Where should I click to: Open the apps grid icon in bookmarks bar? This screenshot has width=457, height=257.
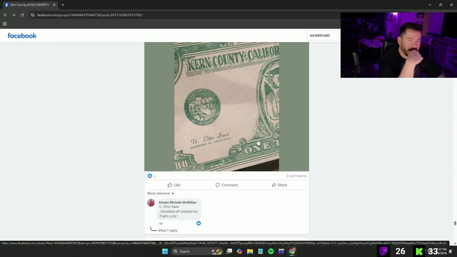5,24
